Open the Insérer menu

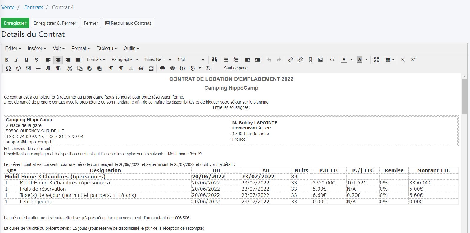coord(37,48)
